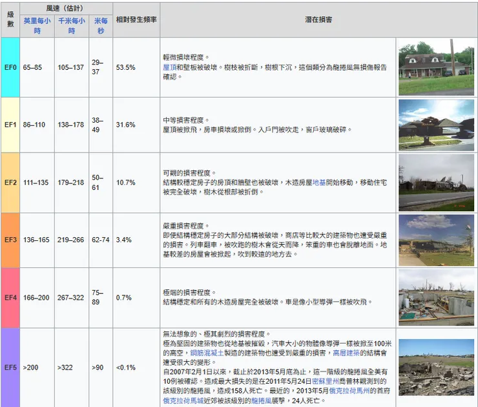The width and height of the screenshot is (478, 407).
Task: Select the >90 m/s cell
Action: point(101,368)
